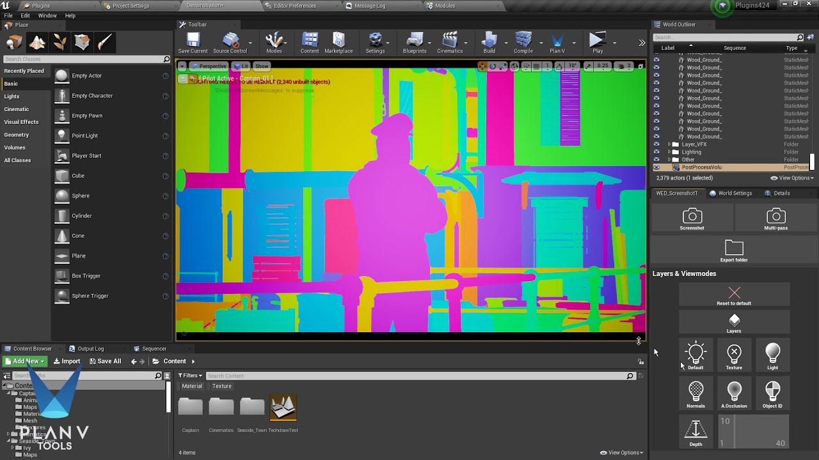Open the Perspective viewport dropdown
The height and width of the screenshot is (460, 819).
pyautogui.click(x=208, y=66)
